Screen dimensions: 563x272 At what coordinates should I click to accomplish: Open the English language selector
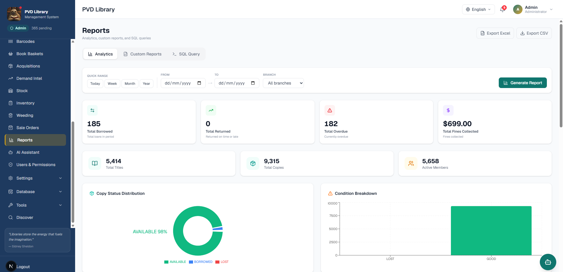point(478,9)
